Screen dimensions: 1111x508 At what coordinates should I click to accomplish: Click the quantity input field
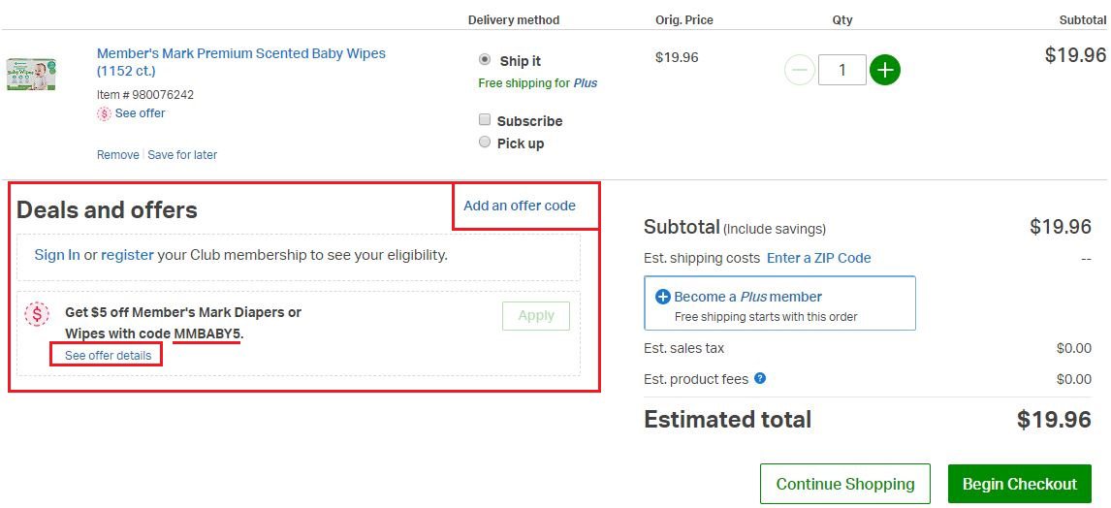(841, 70)
